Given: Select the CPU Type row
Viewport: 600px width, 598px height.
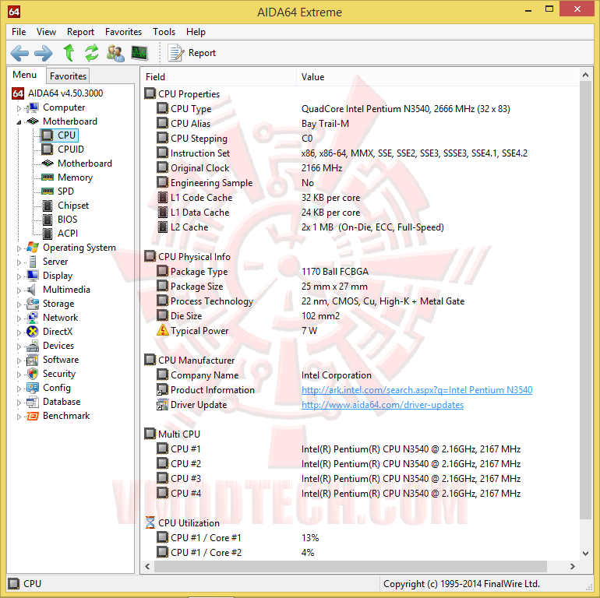Looking at the screenshot, I should (x=360, y=109).
